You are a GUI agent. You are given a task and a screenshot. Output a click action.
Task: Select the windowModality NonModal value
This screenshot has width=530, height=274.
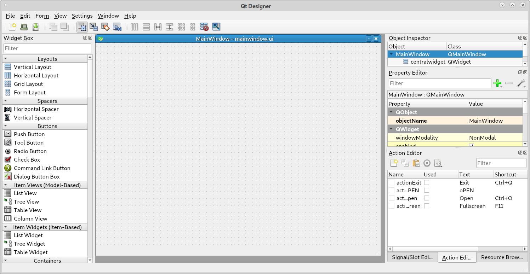(495, 138)
